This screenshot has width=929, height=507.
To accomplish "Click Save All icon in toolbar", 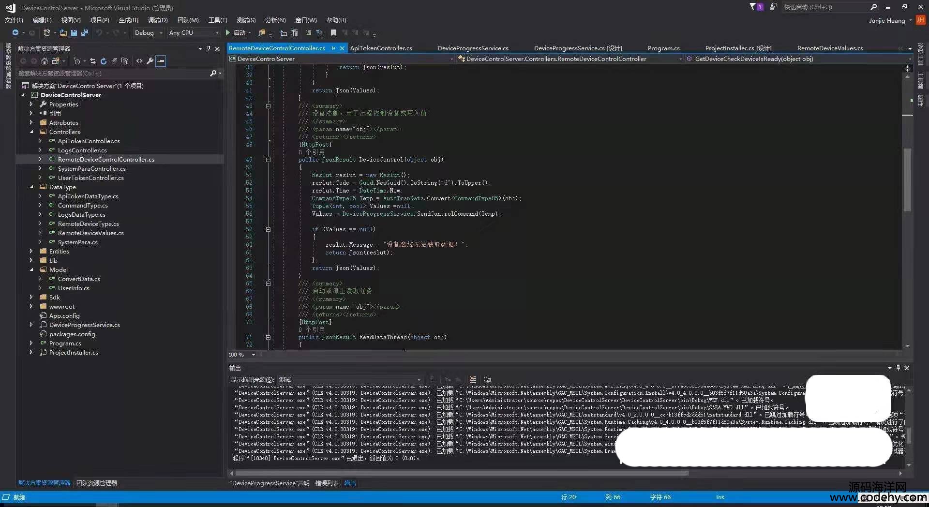I will click(x=85, y=33).
